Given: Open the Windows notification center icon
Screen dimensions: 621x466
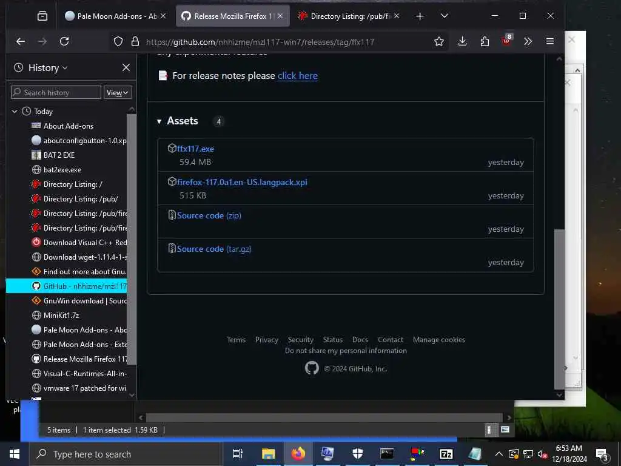Looking at the screenshot, I should (x=602, y=454).
